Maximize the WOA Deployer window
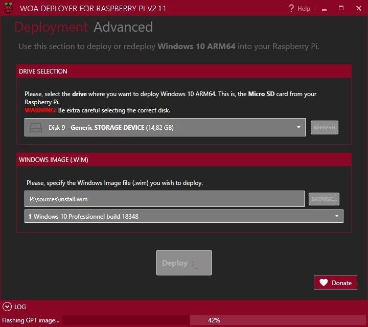Image resolution: width=368 pixels, height=327 pixels. coord(341,9)
